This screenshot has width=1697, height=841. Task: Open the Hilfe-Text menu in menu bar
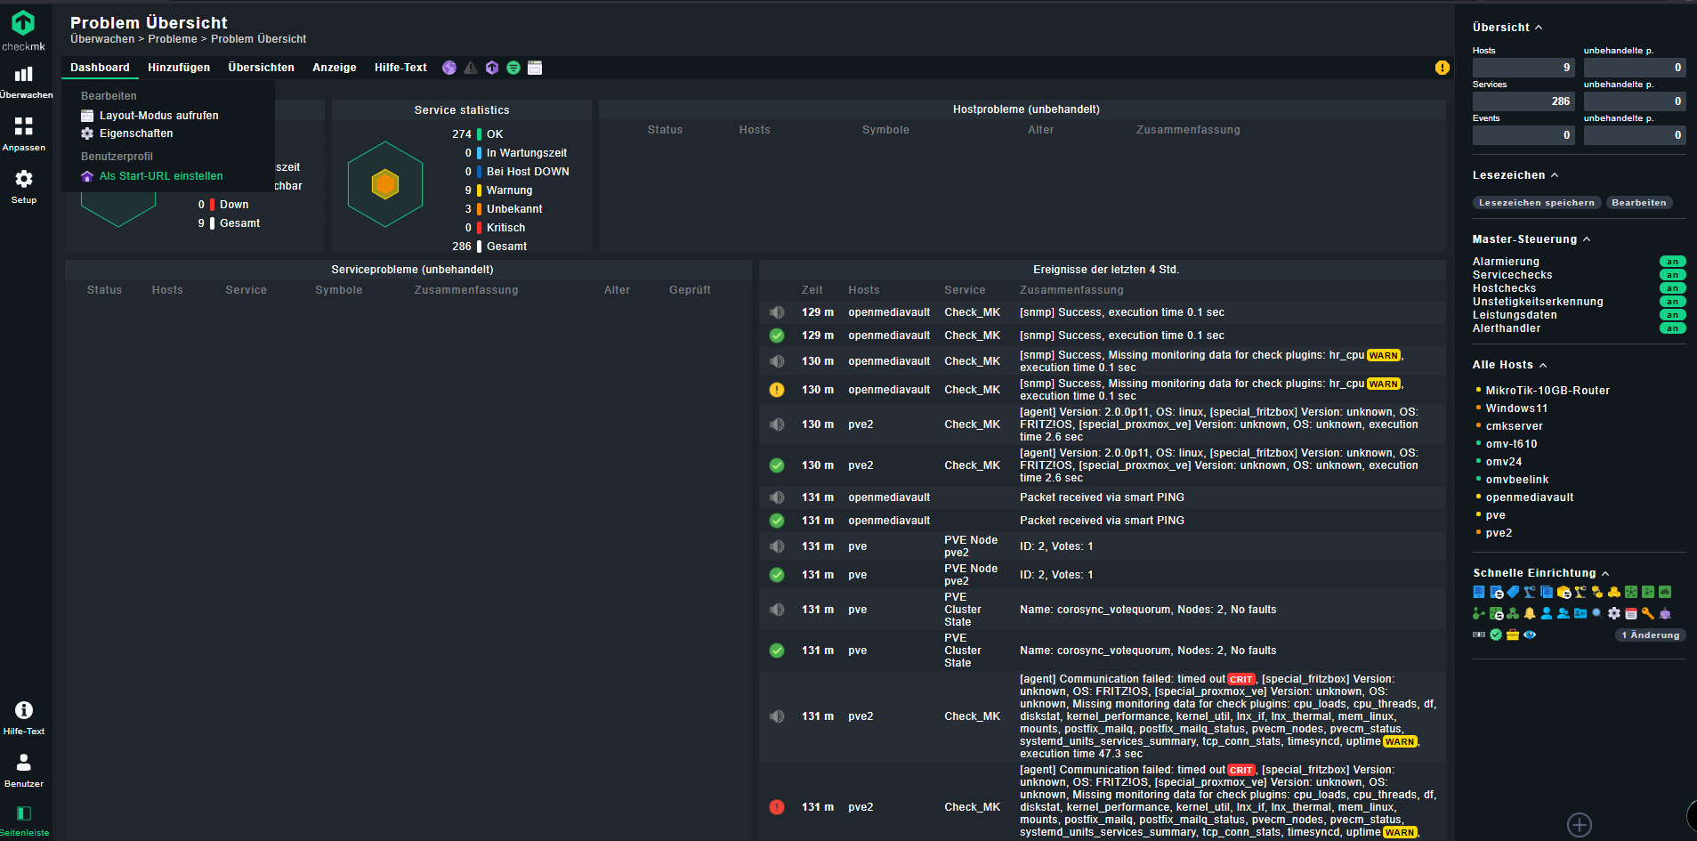click(400, 68)
